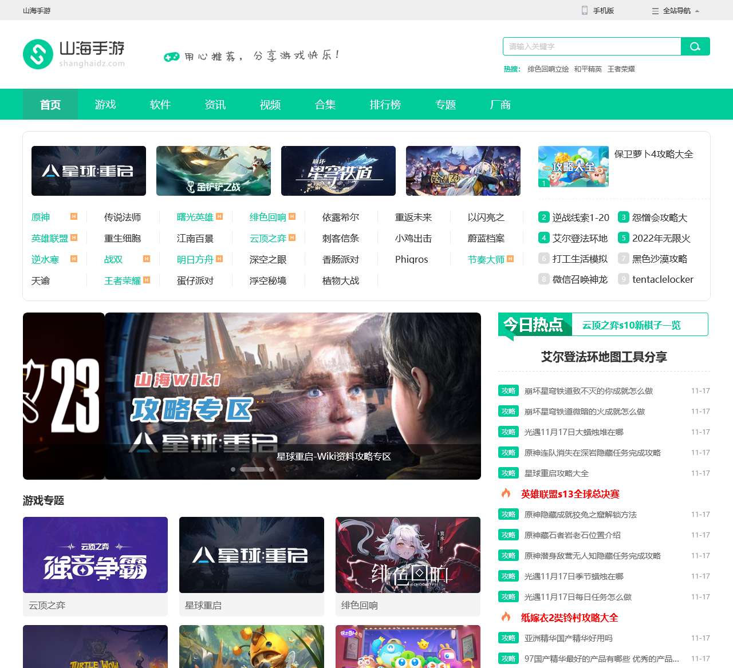This screenshot has height=668, width=733.
Task: Open the 视频 navigation tab
Action: pos(270,104)
